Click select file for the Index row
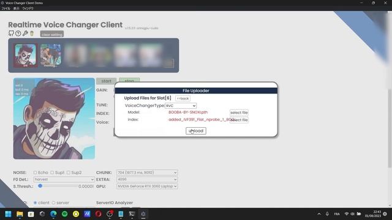 [x=239, y=120]
